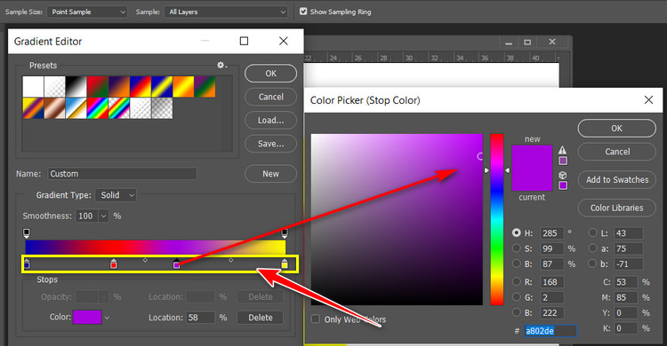Screen dimensions: 667x346
Task: Select the HSB brightness B radio button
Action: coord(517,263)
